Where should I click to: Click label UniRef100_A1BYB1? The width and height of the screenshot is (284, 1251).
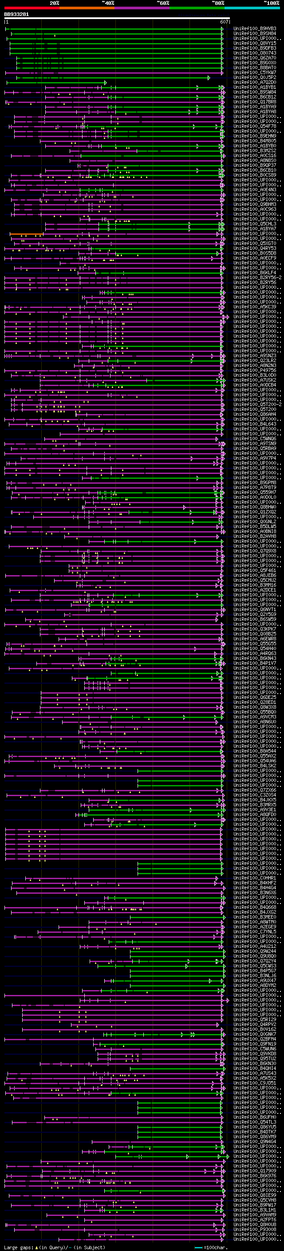point(255,87)
